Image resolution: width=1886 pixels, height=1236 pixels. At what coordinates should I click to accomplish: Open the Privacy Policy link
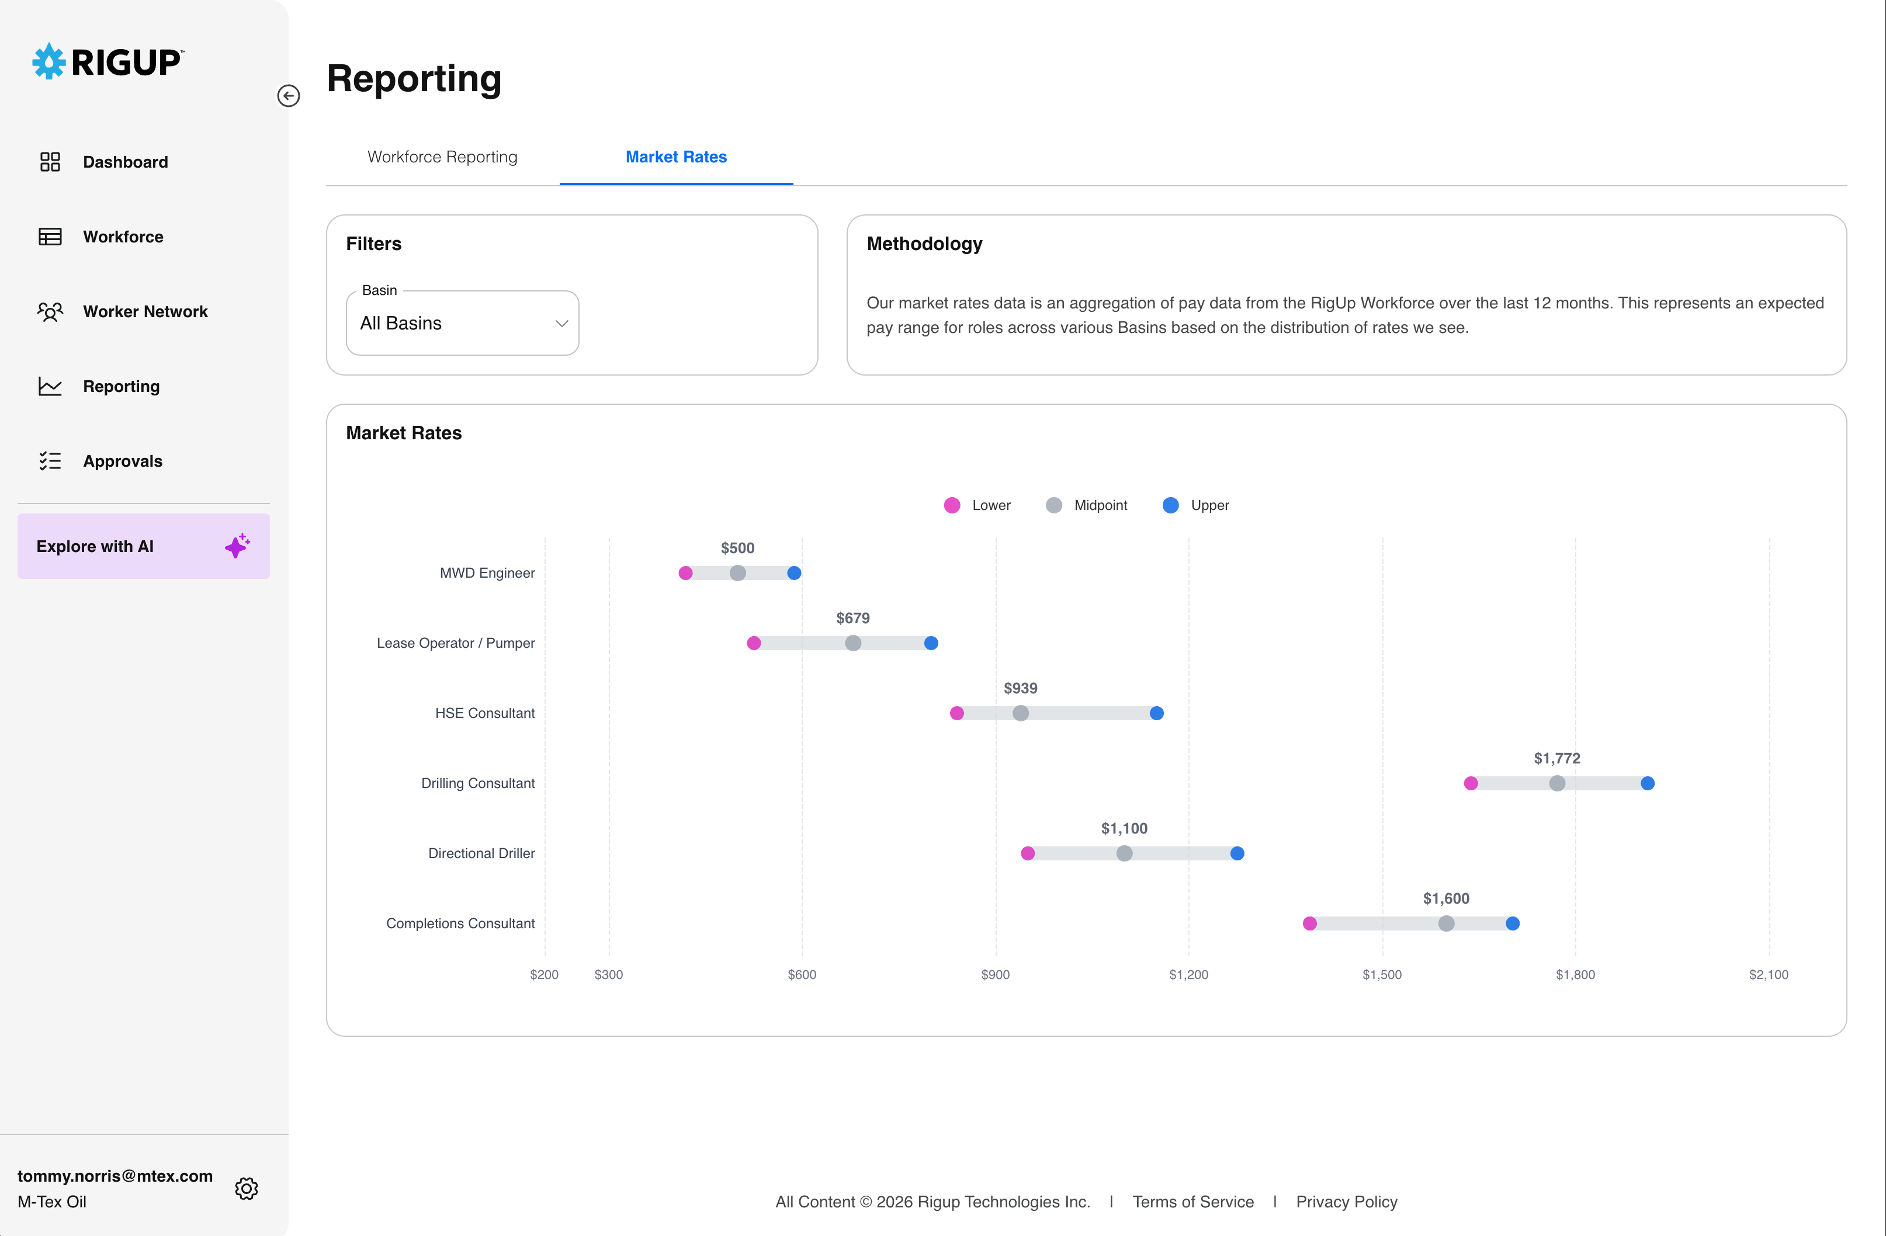coord(1346,1202)
